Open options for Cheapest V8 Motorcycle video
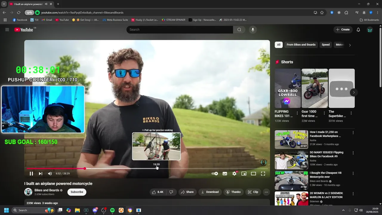 pyautogui.click(x=353, y=173)
